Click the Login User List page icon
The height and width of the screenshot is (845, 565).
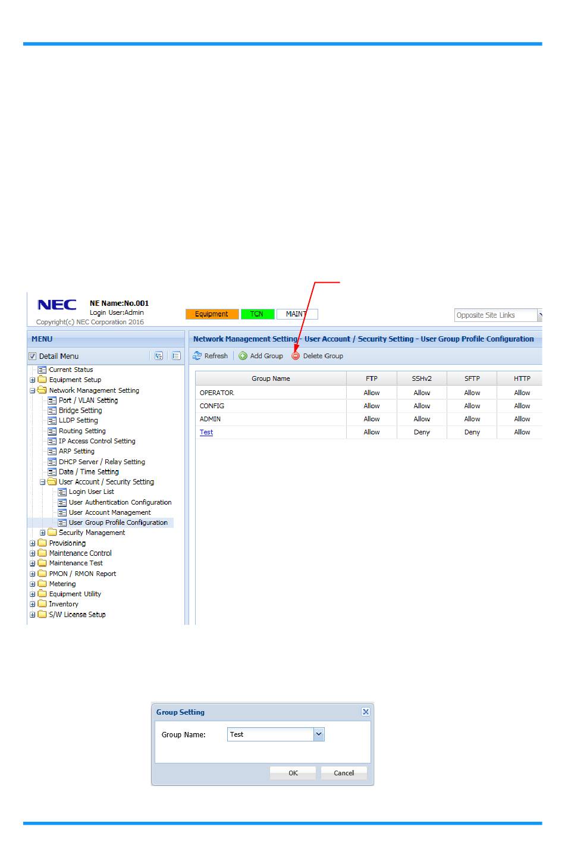pos(62,492)
